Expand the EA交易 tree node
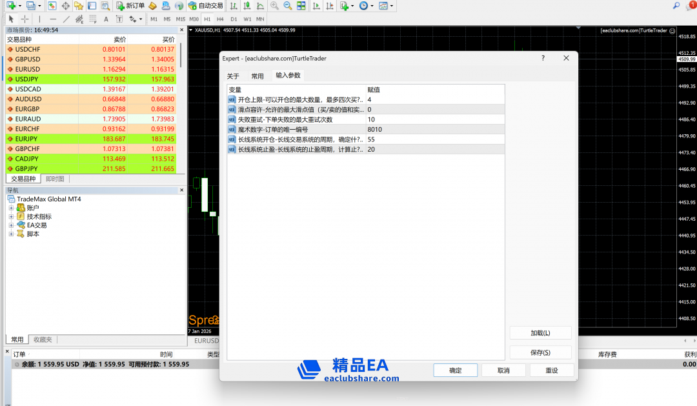Screen dimensions: 697x406 point(11,225)
